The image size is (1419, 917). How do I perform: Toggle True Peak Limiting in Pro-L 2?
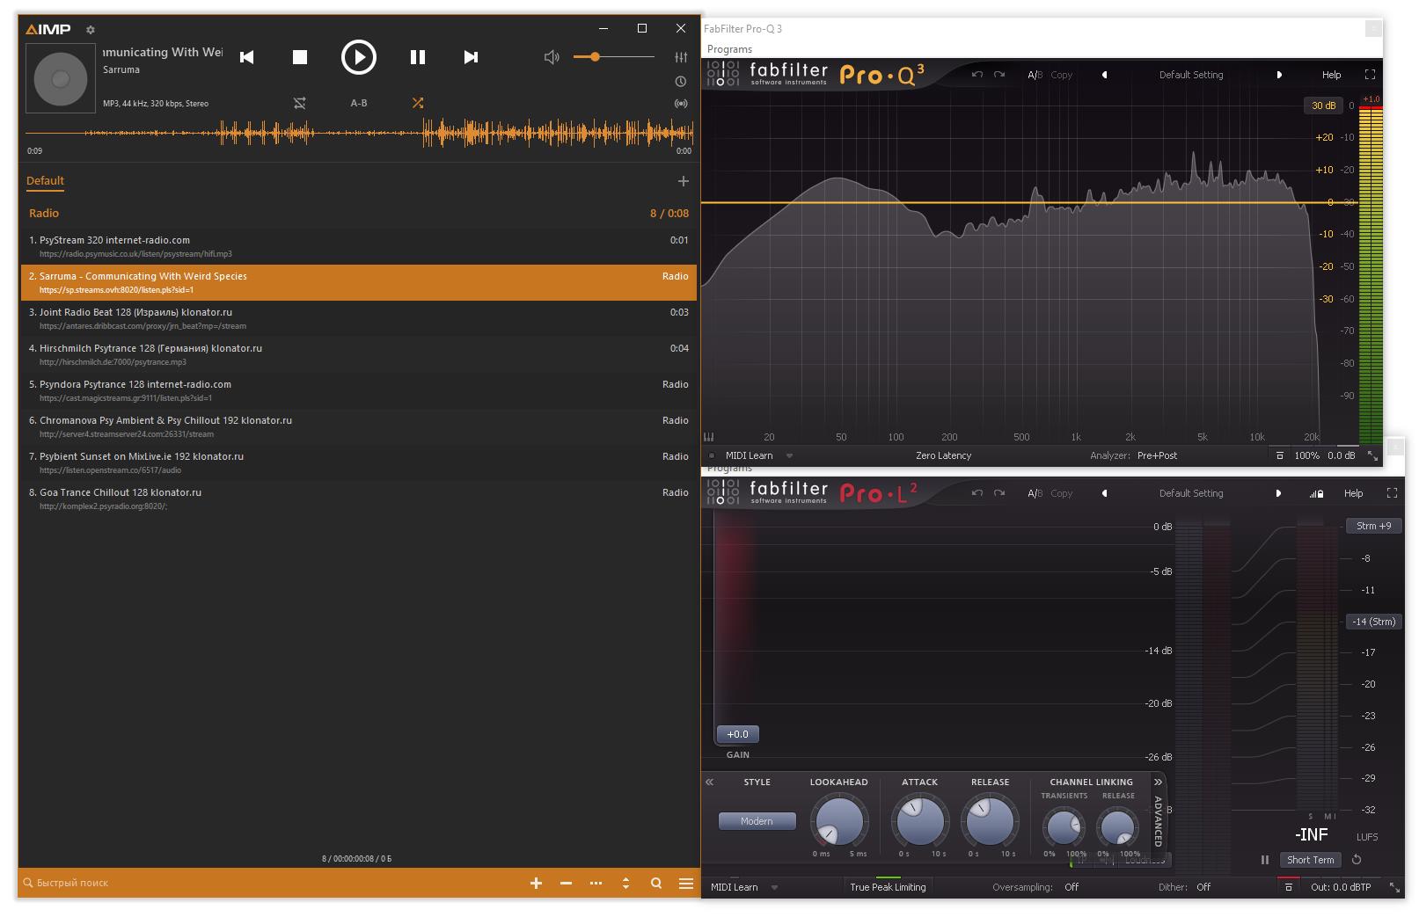888,887
